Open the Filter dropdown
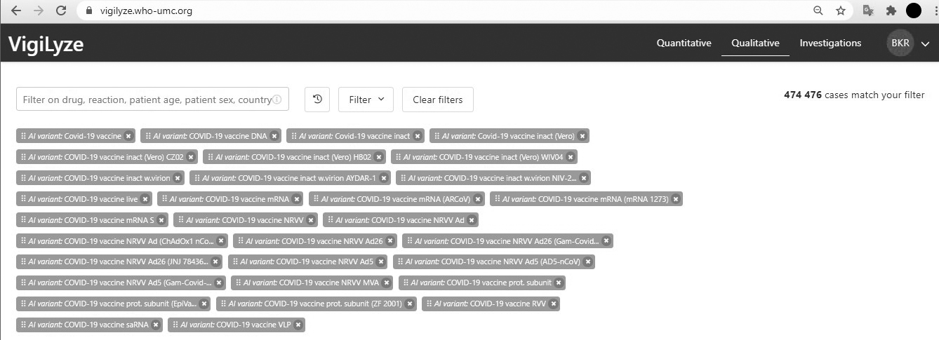 [x=366, y=100]
